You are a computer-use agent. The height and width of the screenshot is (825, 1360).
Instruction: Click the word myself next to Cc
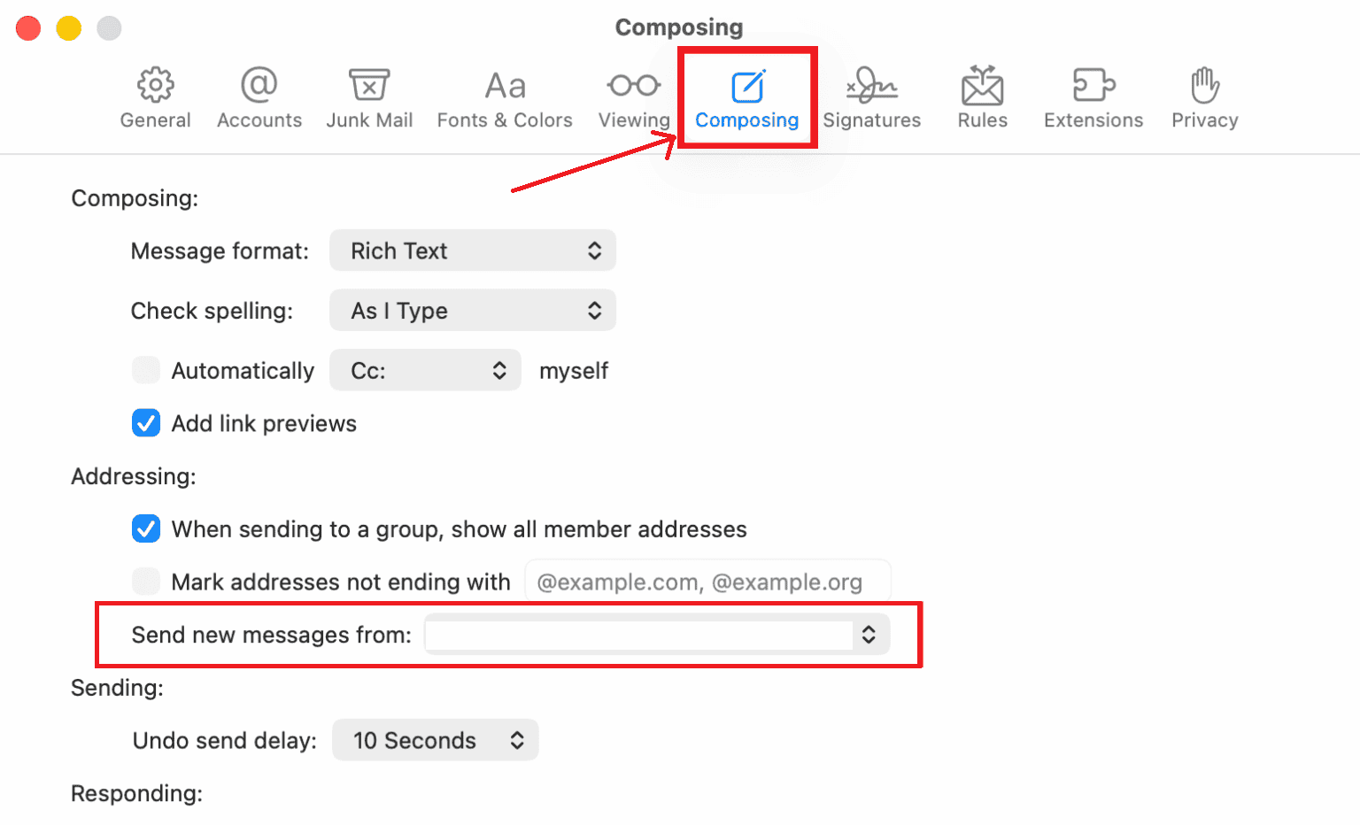(574, 371)
